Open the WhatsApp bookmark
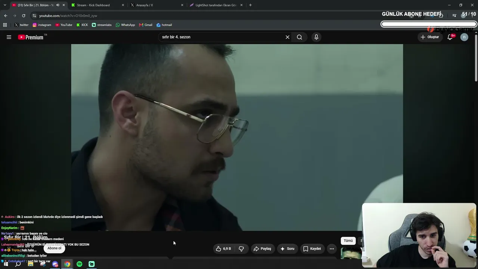 (125, 25)
